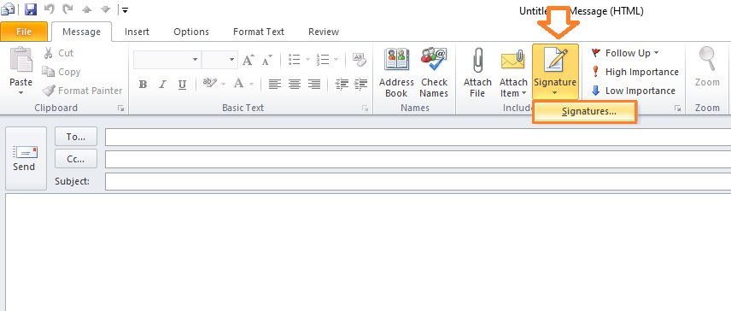Viewport: 731px width, 311px height.
Task: Apply a bulleted list
Action: pyautogui.click(x=294, y=59)
